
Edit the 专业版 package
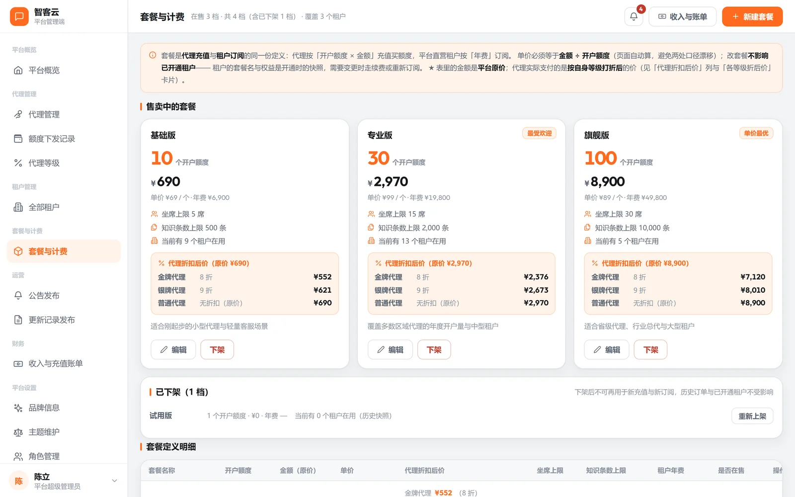390,350
